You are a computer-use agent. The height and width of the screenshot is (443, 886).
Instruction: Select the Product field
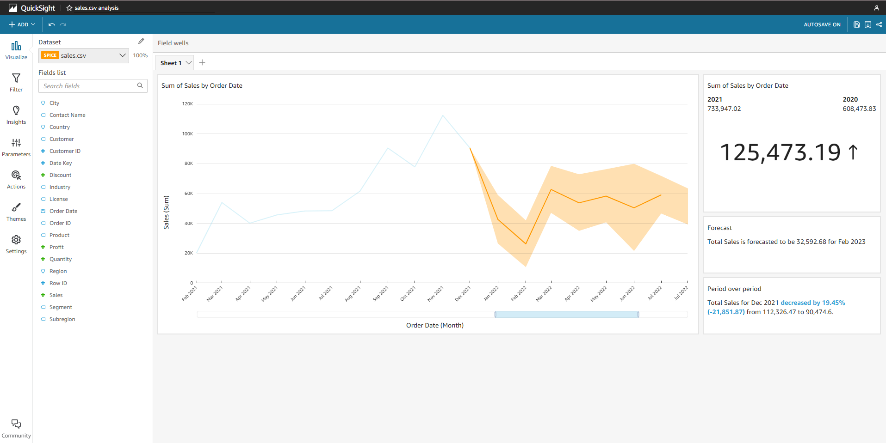coord(59,235)
